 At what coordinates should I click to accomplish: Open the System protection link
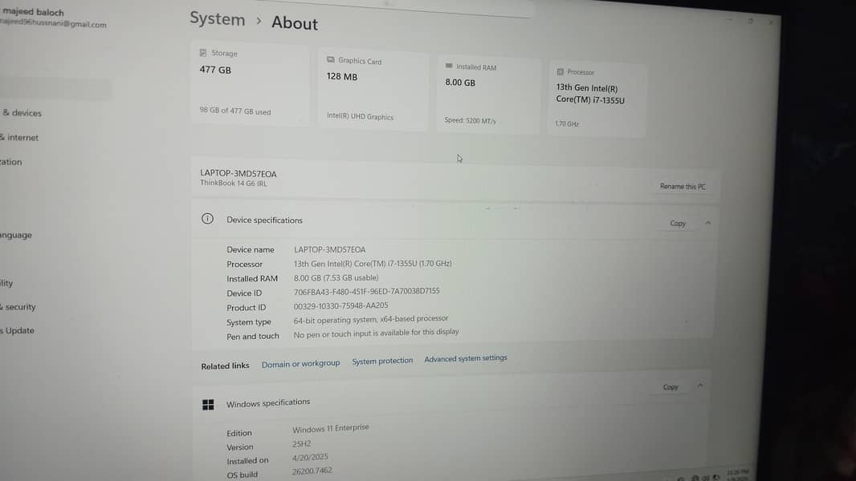[x=382, y=361]
